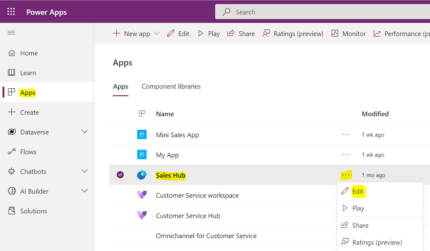Click the app type column header icon

142,113
